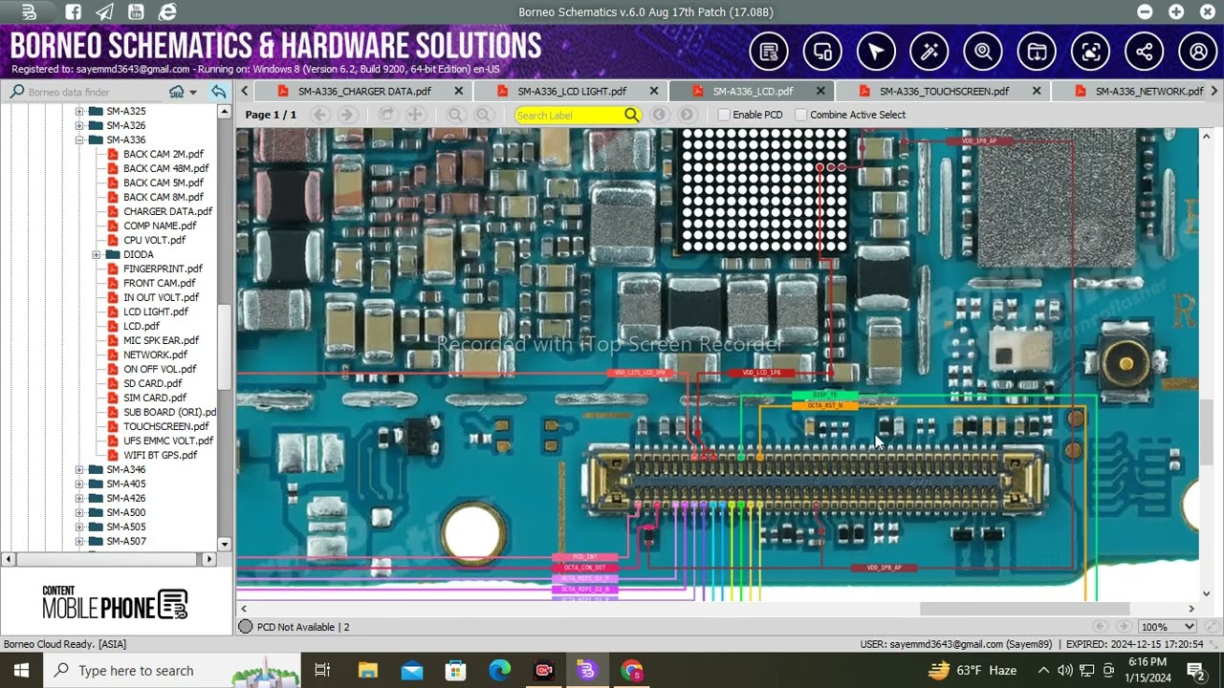Check Combine Active Select option
Viewport: 1224px width, 688px height.
[x=801, y=115]
